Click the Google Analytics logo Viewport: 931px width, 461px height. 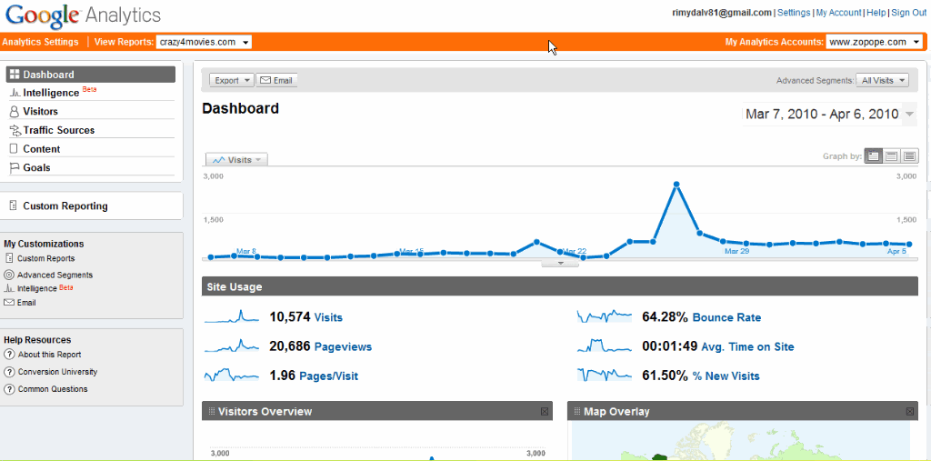[83, 15]
